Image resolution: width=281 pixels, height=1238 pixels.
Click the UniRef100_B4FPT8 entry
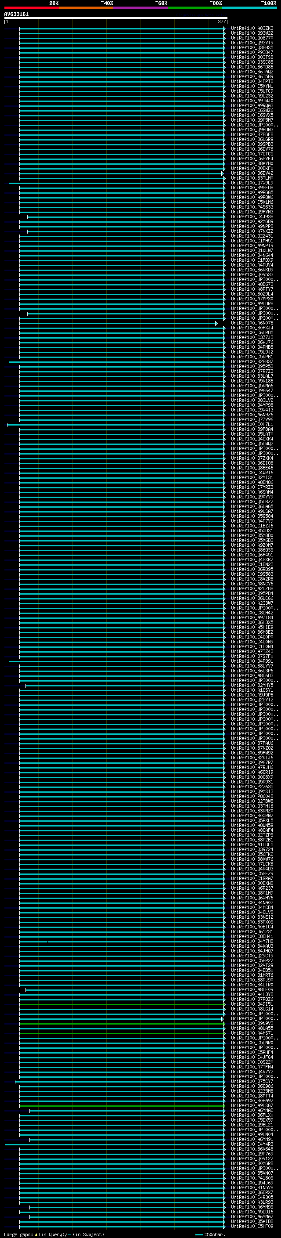(x=252, y=81)
